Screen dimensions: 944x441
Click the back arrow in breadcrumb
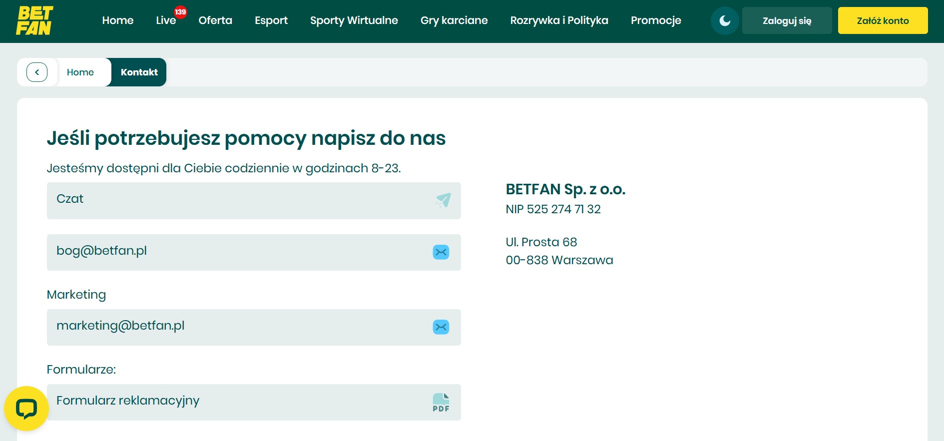point(37,72)
